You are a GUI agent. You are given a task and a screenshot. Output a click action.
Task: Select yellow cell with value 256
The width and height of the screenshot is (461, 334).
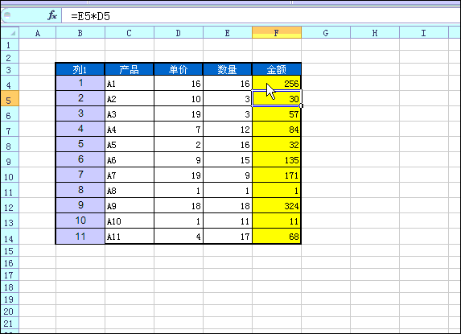click(x=277, y=83)
